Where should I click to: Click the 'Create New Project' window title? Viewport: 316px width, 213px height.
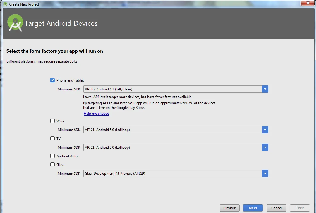click(24, 4)
